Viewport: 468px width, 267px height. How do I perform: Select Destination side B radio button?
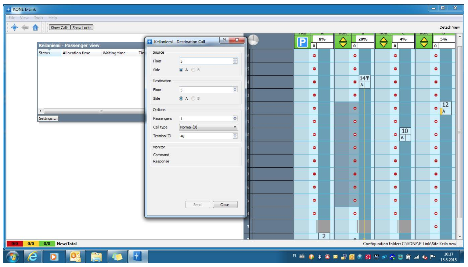(193, 98)
